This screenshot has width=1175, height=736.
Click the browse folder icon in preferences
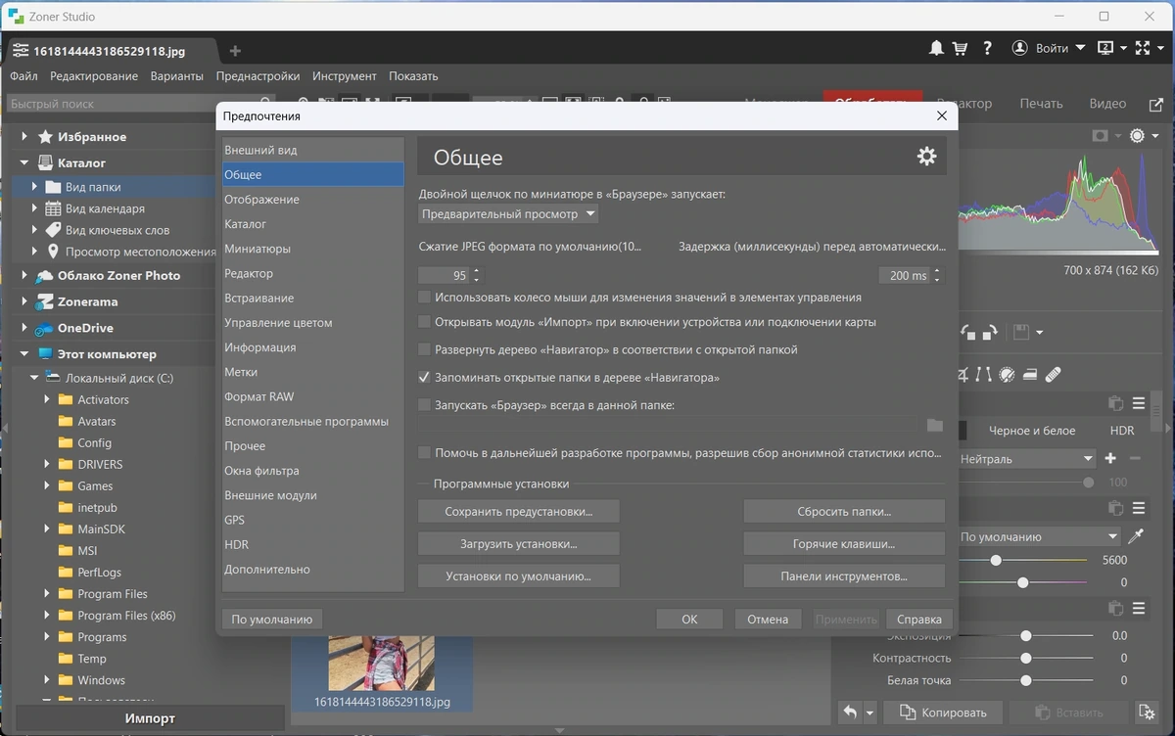935,425
